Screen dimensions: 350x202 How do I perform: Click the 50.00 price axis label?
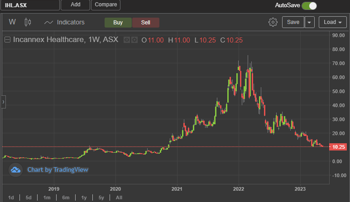coord(338,91)
